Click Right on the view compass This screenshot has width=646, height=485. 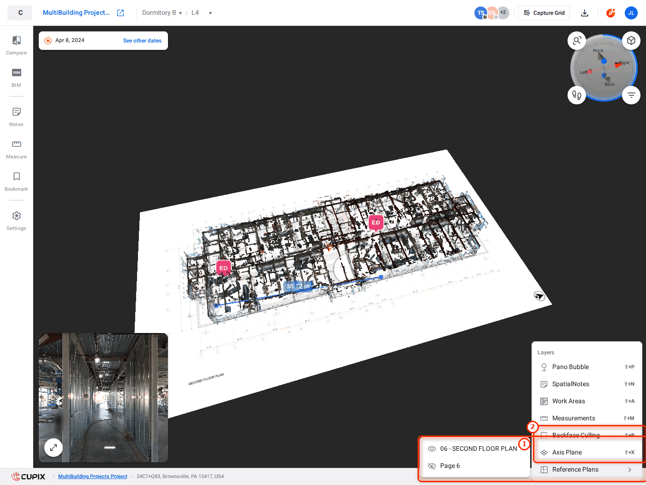pos(624,63)
